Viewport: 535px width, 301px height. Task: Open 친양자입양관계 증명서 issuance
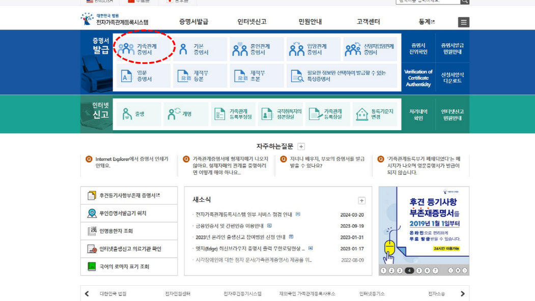[370, 49]
